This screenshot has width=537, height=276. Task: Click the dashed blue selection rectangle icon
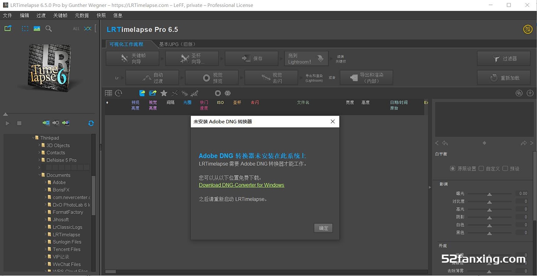25,28
